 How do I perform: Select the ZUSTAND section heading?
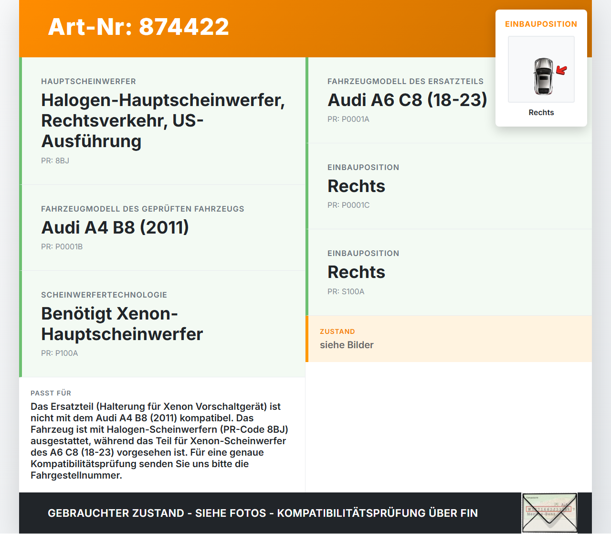pos(337,331)
